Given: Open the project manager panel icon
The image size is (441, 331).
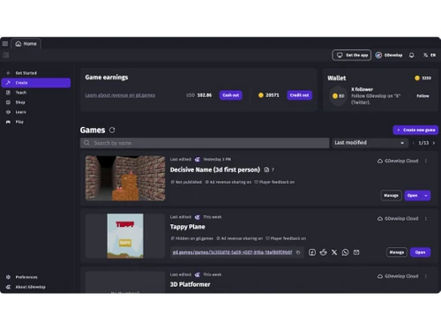Looking at the screenshot, I should coord(6,55).
